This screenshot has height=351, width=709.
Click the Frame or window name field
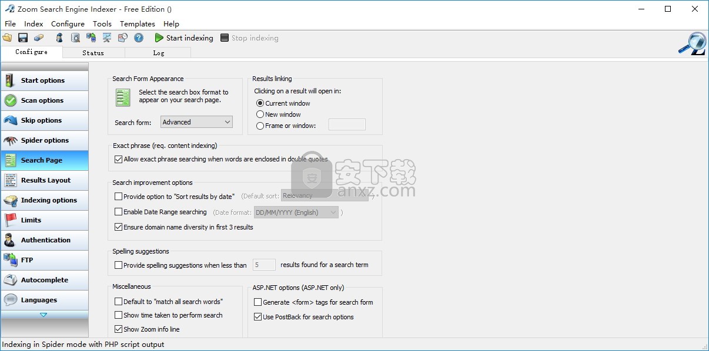[x=347, y=124]
